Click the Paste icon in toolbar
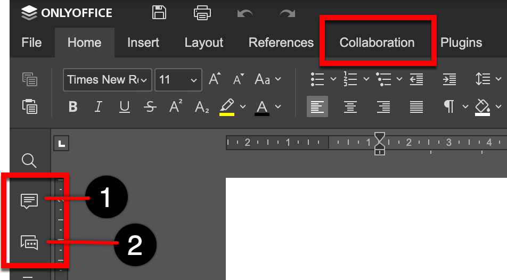 (30, 106)
